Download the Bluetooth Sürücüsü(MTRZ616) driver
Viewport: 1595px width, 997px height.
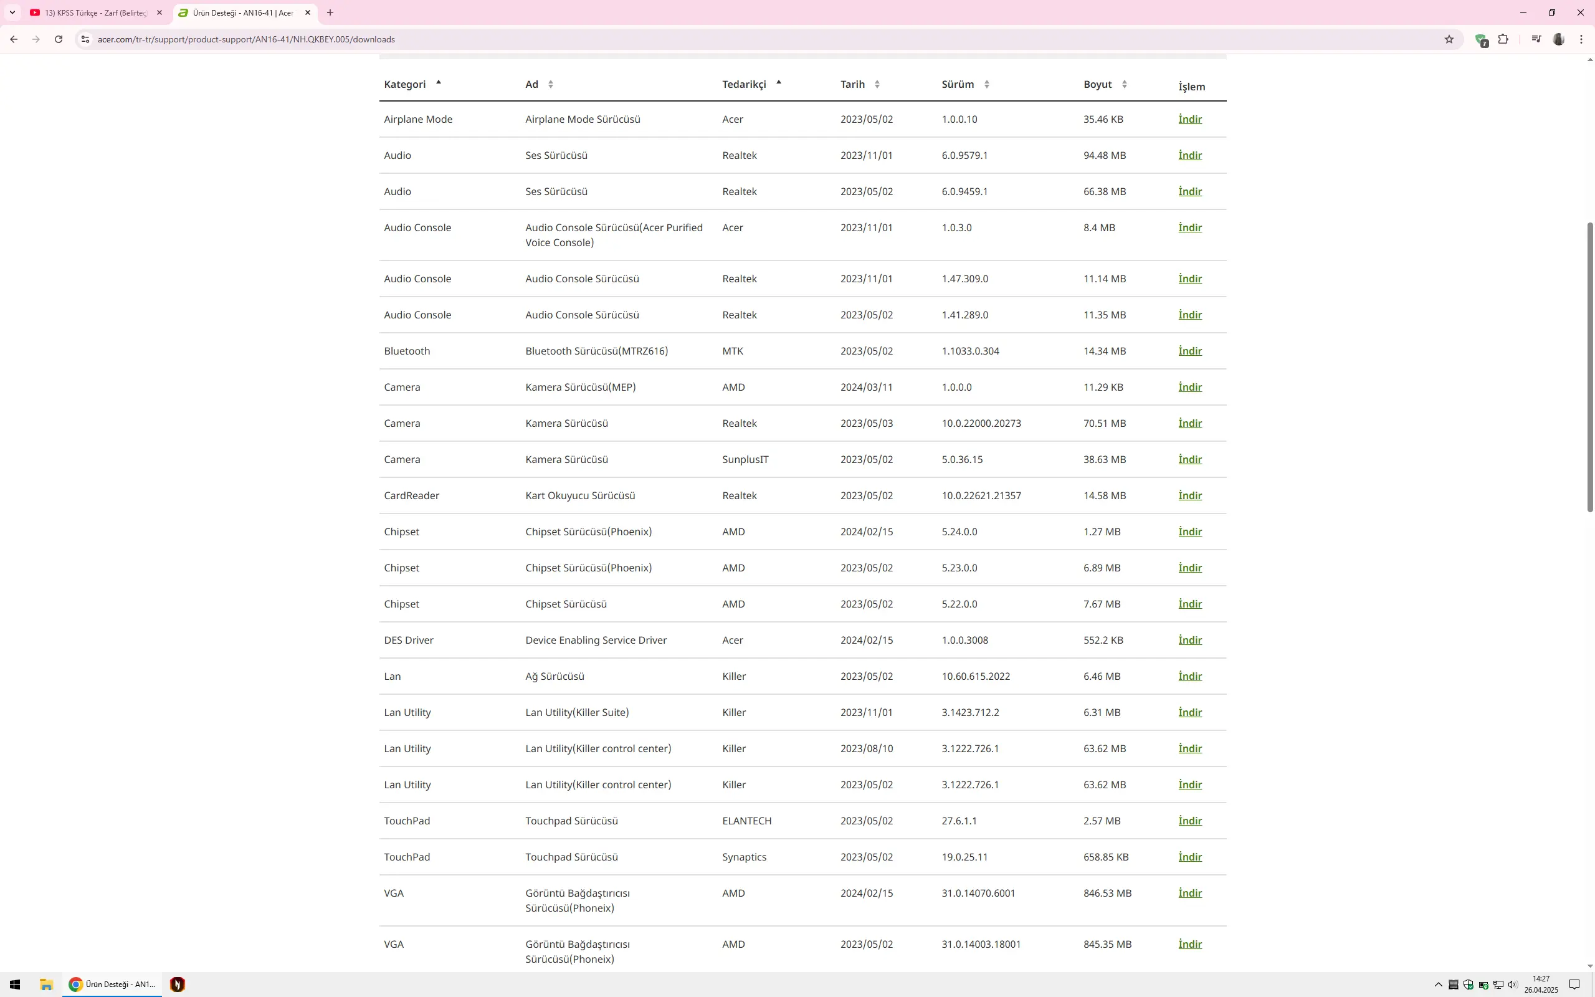point(1189,351)
